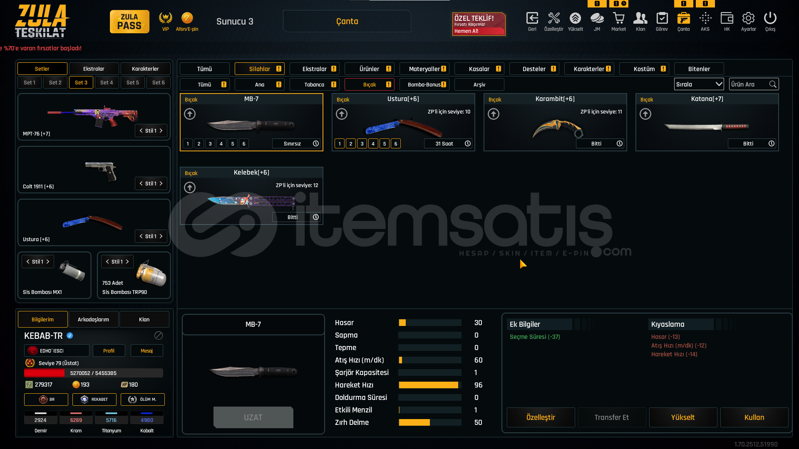The image size is (799, 449).
Task: Next style arrow for Colt 1911 [+6]
Action: [161, 183]
